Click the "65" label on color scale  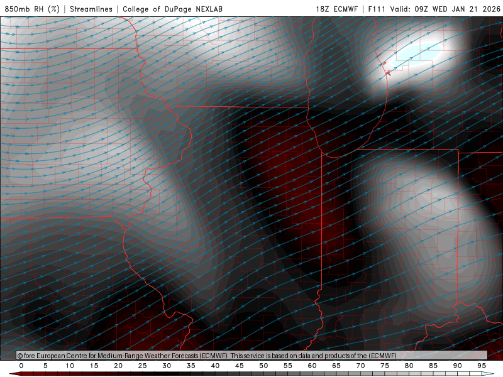pos(336,366)
